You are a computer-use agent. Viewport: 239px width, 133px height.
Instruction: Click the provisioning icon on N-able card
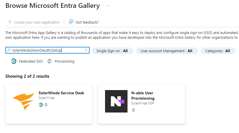click(133, 110)
